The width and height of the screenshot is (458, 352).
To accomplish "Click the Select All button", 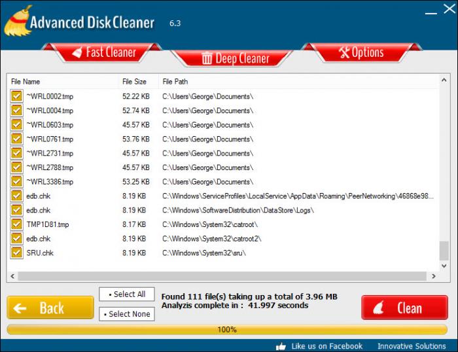I will point(127,294).
